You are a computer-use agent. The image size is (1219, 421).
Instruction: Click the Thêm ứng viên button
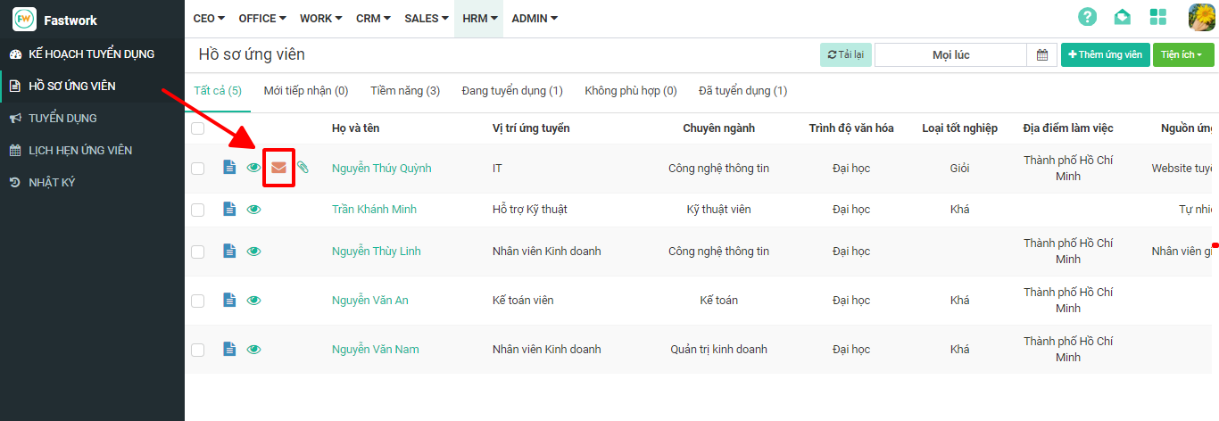click(x=1105, y=55)
